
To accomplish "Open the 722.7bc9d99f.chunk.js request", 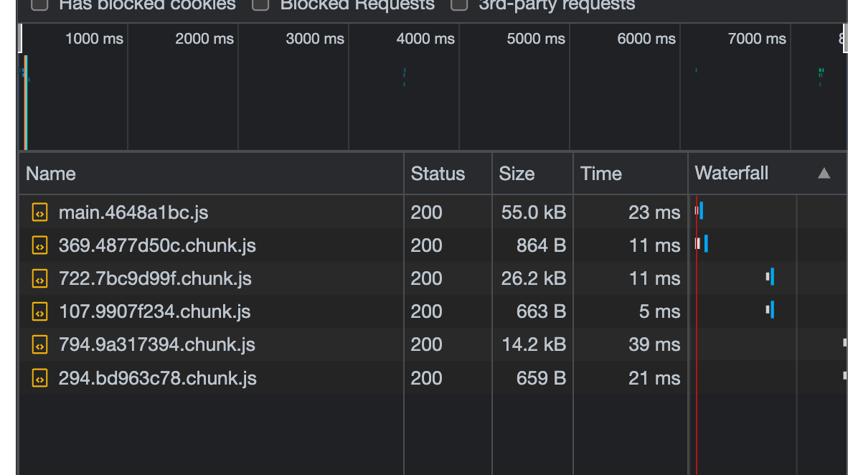I will tap(155, 278).
